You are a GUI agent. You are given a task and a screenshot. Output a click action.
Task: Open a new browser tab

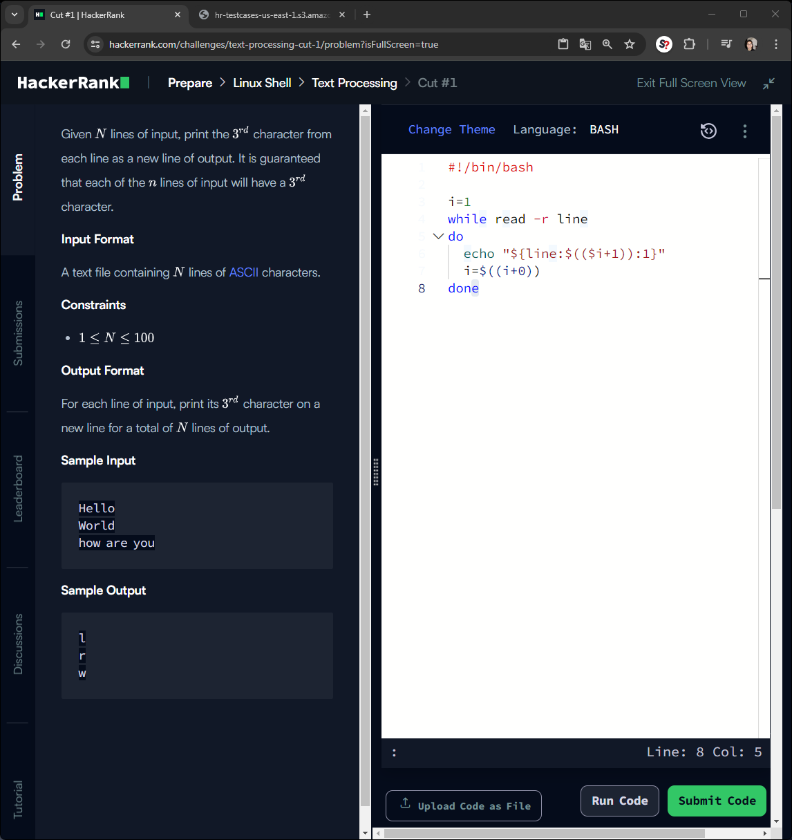point(367,15)
